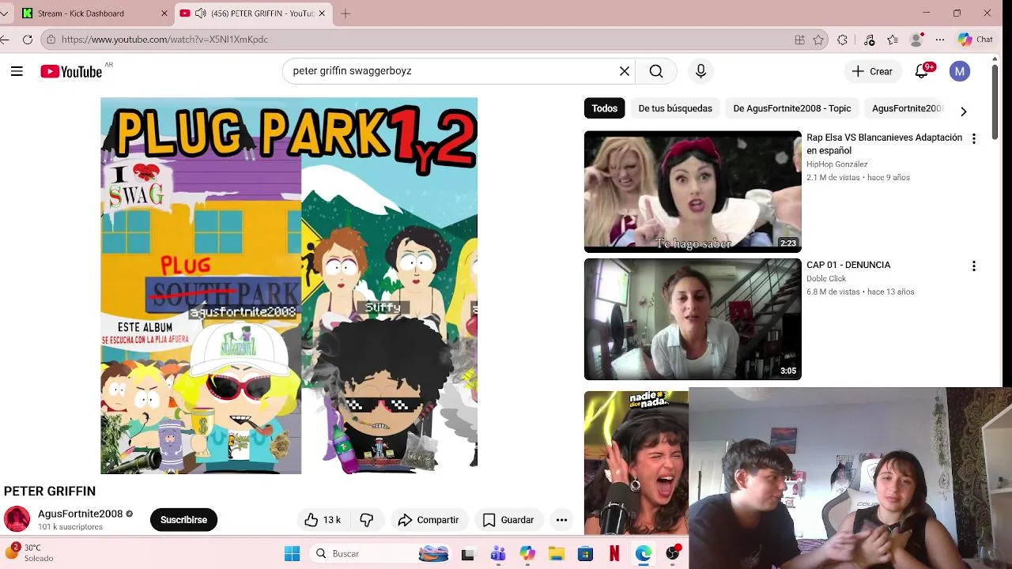Reload the page

[x=28, y=40]
